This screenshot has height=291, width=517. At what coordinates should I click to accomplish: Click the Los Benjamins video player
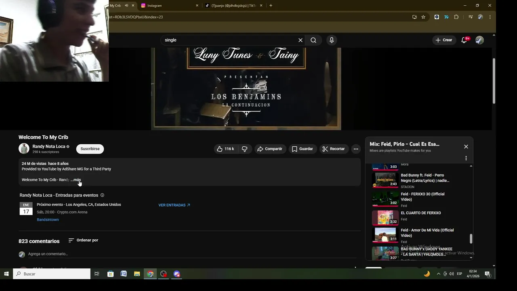click(246, 89)
